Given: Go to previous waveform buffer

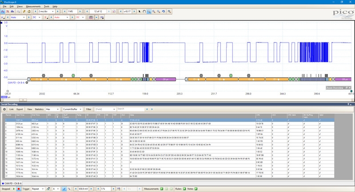Looking at the screenshot, I should click(87, 11).
